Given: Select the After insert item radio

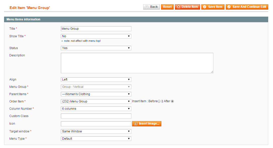Looking at the screenshot, I should coord(172,101).
